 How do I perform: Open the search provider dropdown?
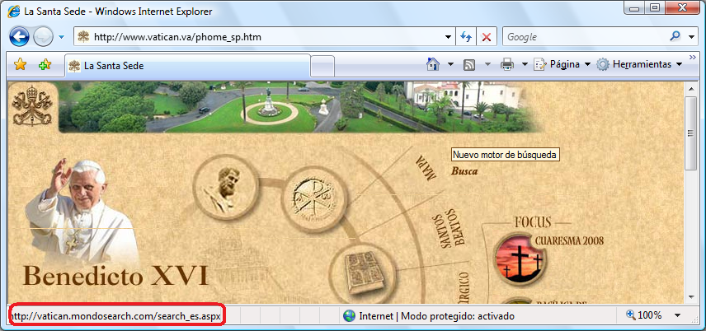(692, 37)
